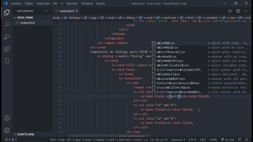Open the Ejecutar menu
This screenshot has height=142, width=253.
(x=72, y=4)
